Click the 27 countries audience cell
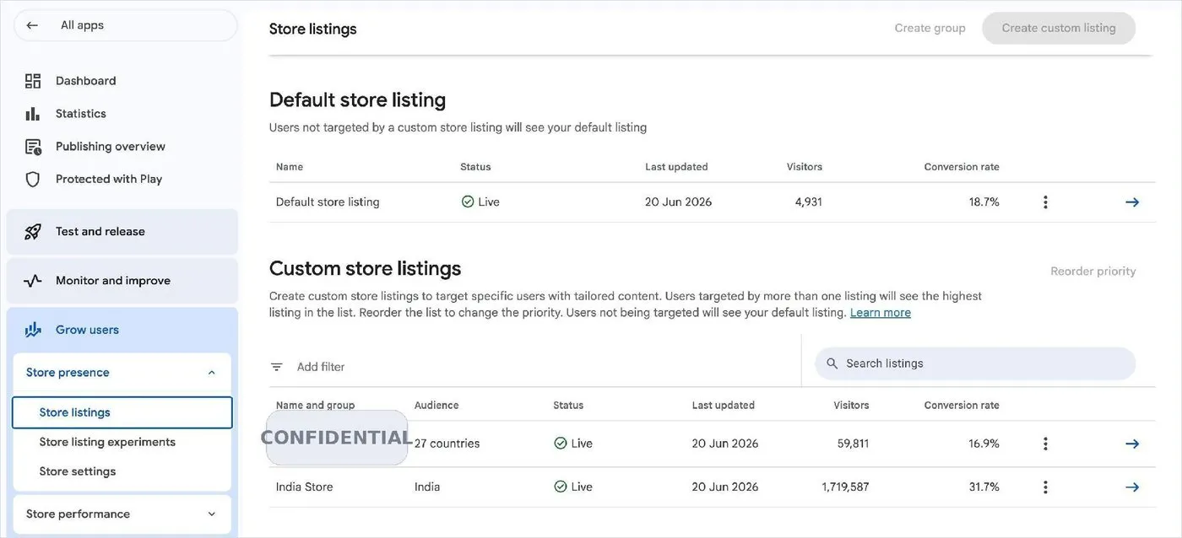The height and width of the screenshot is (538, 1182). click(x=447, y=444)
